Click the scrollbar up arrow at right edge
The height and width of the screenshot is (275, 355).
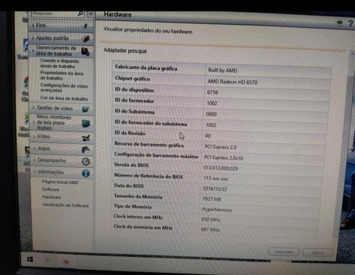pos(352,54)
